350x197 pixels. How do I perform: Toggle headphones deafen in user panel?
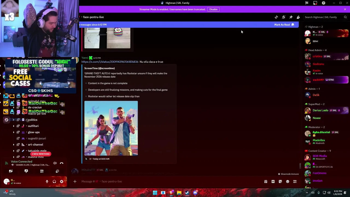click(54, 181)
